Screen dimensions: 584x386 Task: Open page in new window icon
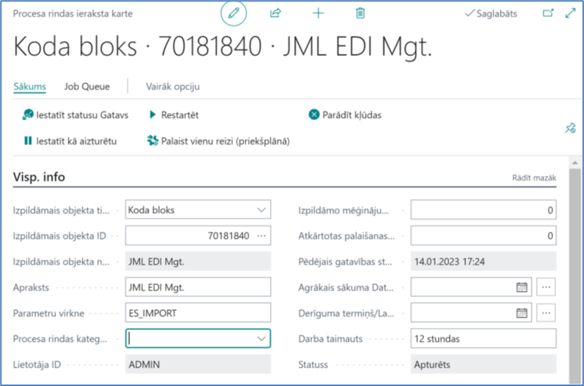548,13
